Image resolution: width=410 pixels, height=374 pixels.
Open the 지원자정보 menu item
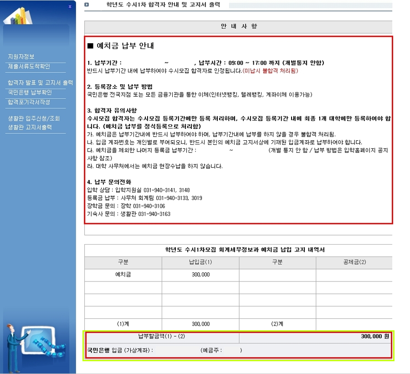(x=21, y=57)
